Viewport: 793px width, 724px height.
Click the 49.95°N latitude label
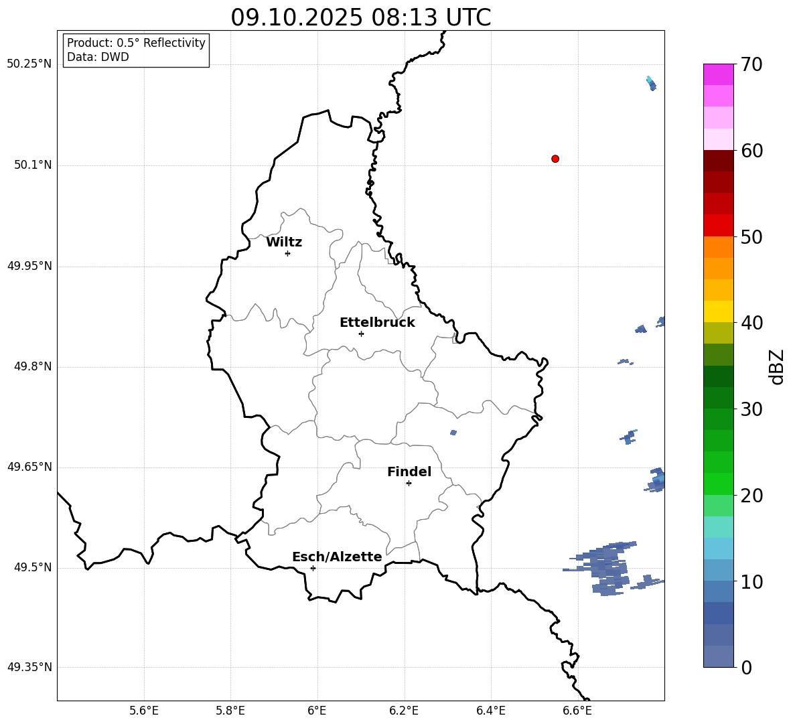pyautogui.click(x=29, y=266)
